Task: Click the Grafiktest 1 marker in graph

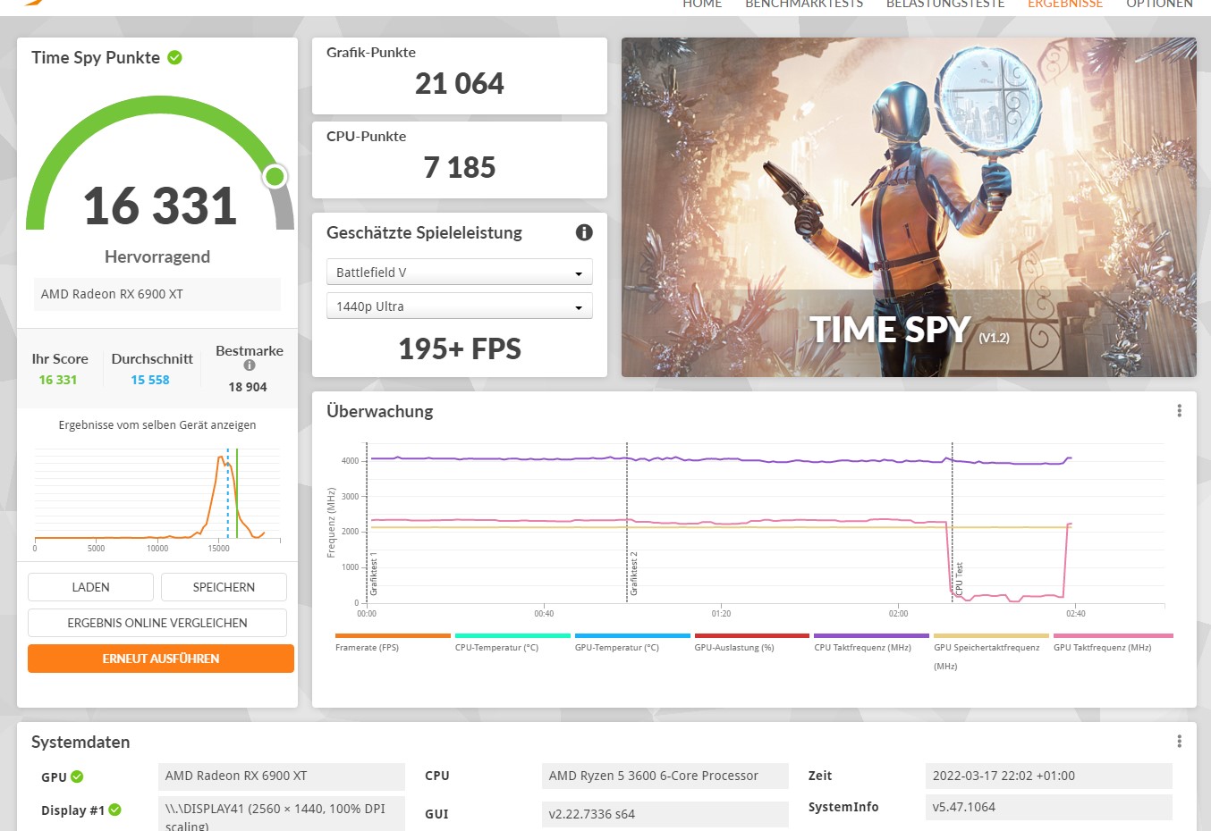Action: [374, 574]
